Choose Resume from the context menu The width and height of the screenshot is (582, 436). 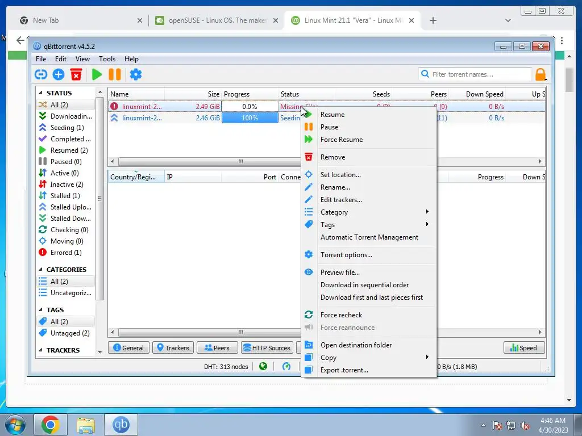[x=369, y=115]
